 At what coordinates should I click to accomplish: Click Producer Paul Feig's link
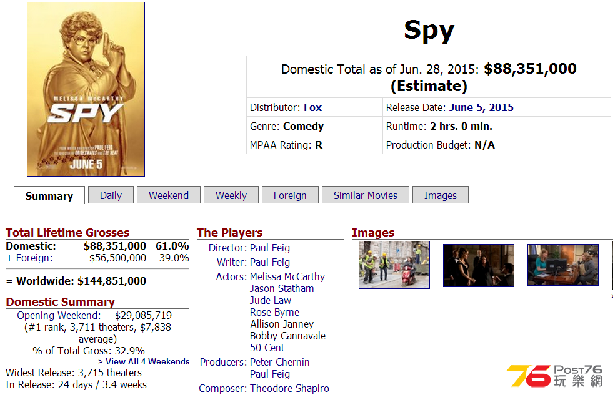[x=270, y=374]
